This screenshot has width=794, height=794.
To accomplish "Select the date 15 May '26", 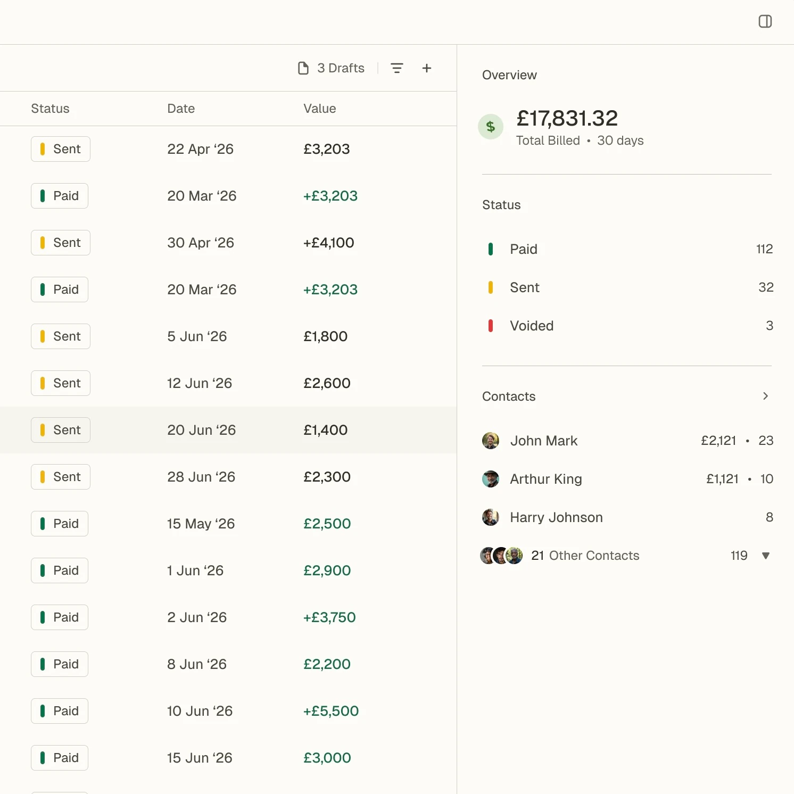I will click(x=201, y=524).
